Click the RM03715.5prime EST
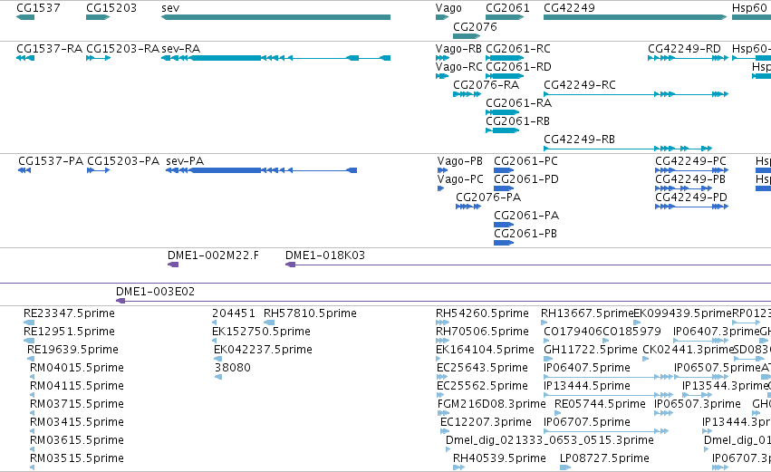The height and width of the screenshot is (472, 771). click(x=32, y=414)
